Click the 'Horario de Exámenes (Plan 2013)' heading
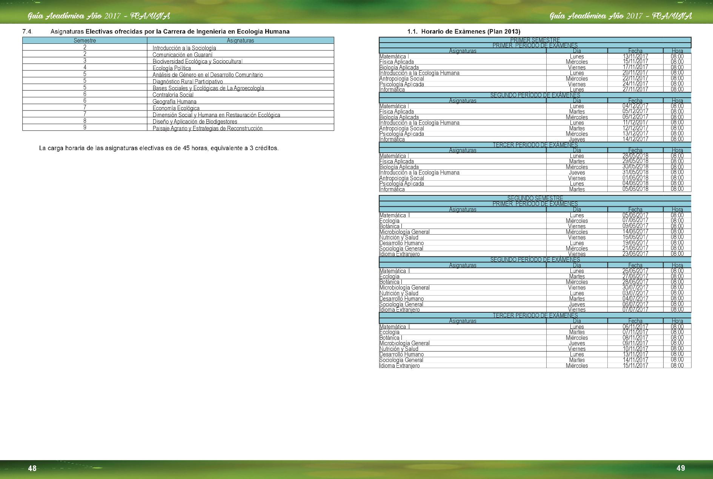The image size is (713, 479). click(x=471, y=32)
